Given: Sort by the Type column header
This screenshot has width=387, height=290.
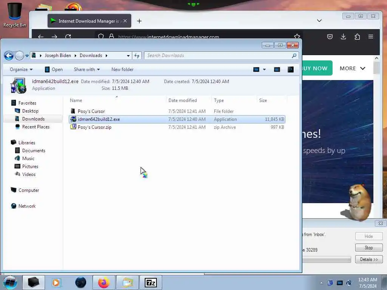Looking at the screenshot, I should pyautogui.click(x=219, y=100).
